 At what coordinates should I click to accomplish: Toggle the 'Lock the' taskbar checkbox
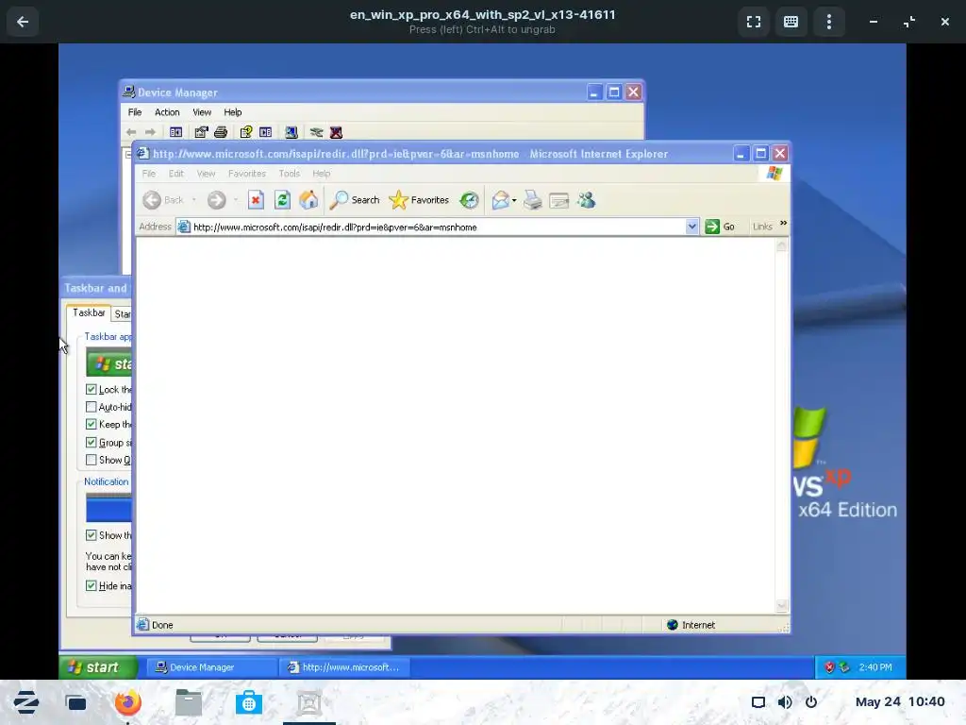click(92, 389)
